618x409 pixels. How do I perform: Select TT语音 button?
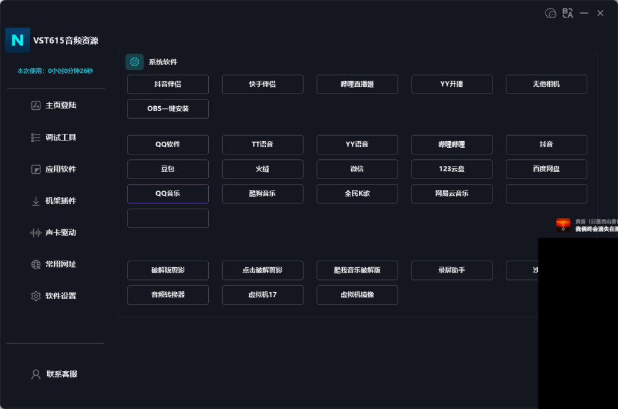[263, 145]
